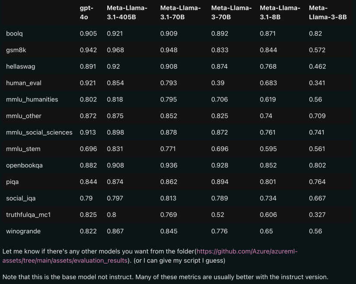Click the boolq row label
The image size is (356, 284).
[x=15, y=33]
